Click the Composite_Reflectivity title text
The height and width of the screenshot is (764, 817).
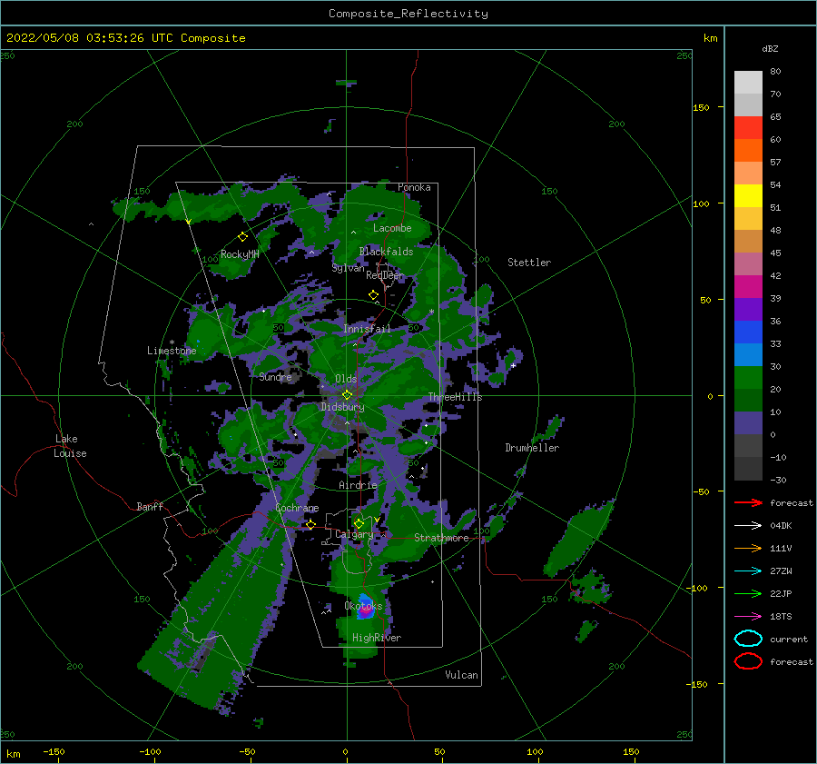coord(408,14)
